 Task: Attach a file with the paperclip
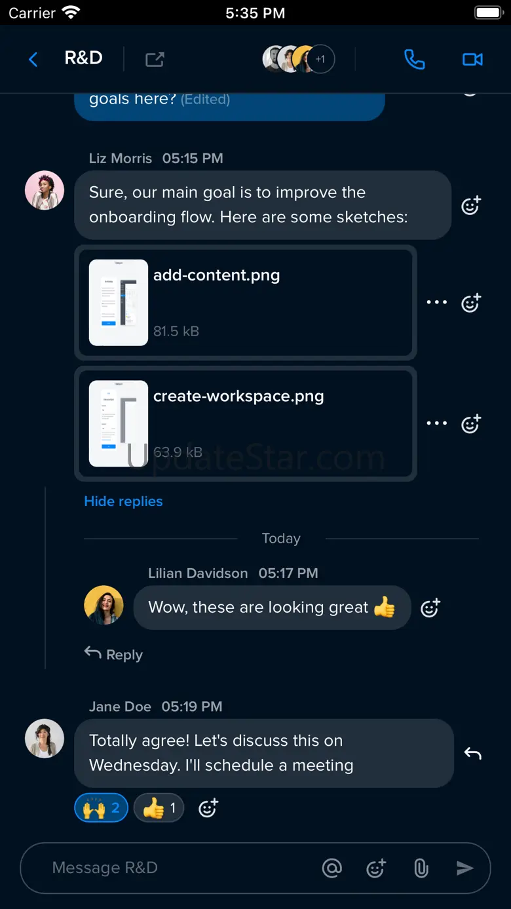pyautogui.click(x=421, y=868)
